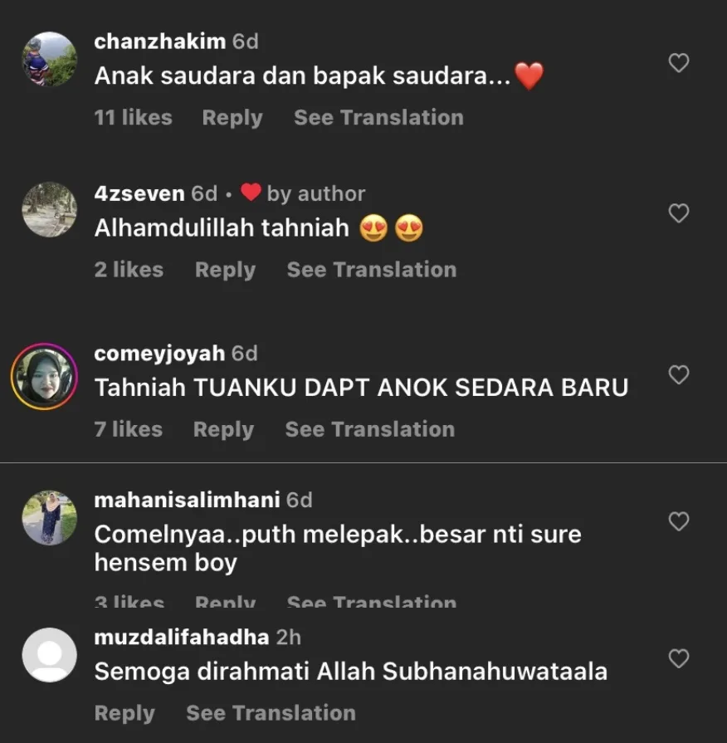Tap the heart icon on 4zseven's comment

click(x=678, y=213)
